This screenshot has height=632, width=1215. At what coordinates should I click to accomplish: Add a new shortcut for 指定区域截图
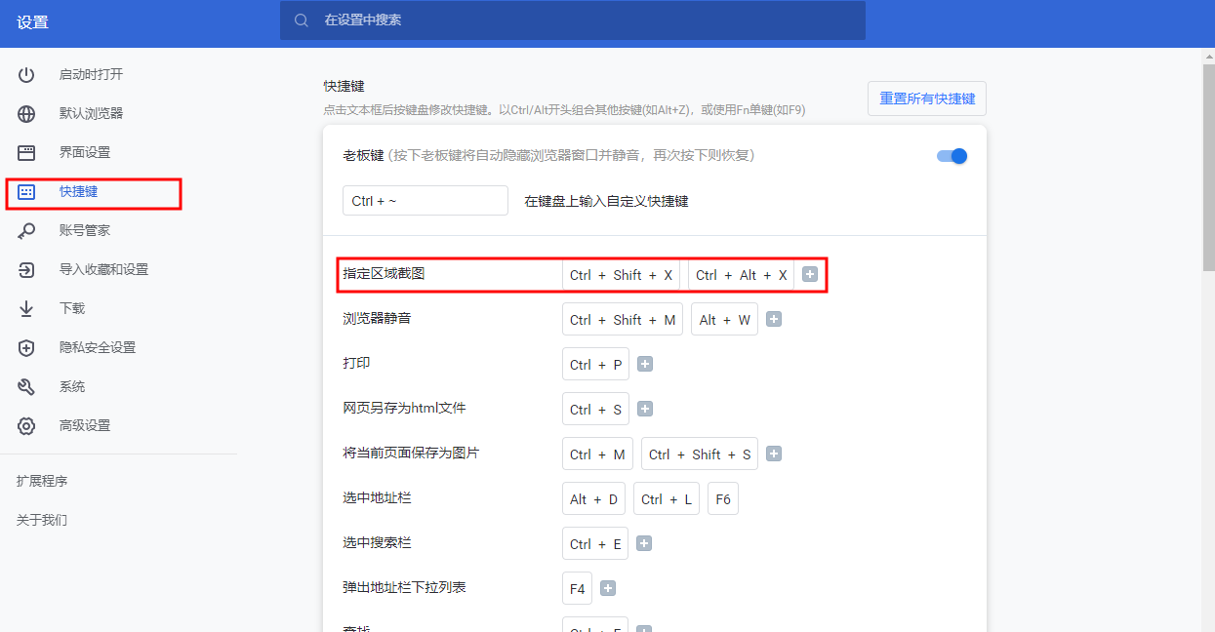(x=810, y=274)
